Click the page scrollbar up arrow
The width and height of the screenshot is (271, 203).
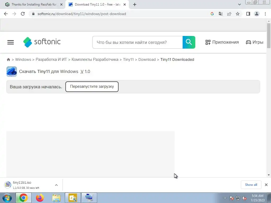coord(269,21)
